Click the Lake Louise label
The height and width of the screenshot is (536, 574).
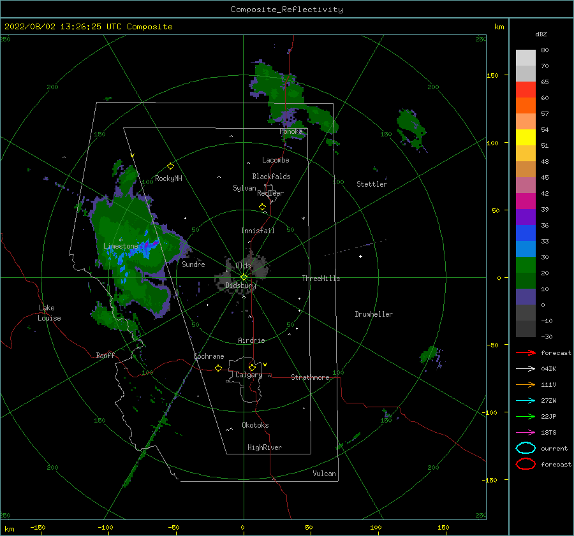click(49, 313)
